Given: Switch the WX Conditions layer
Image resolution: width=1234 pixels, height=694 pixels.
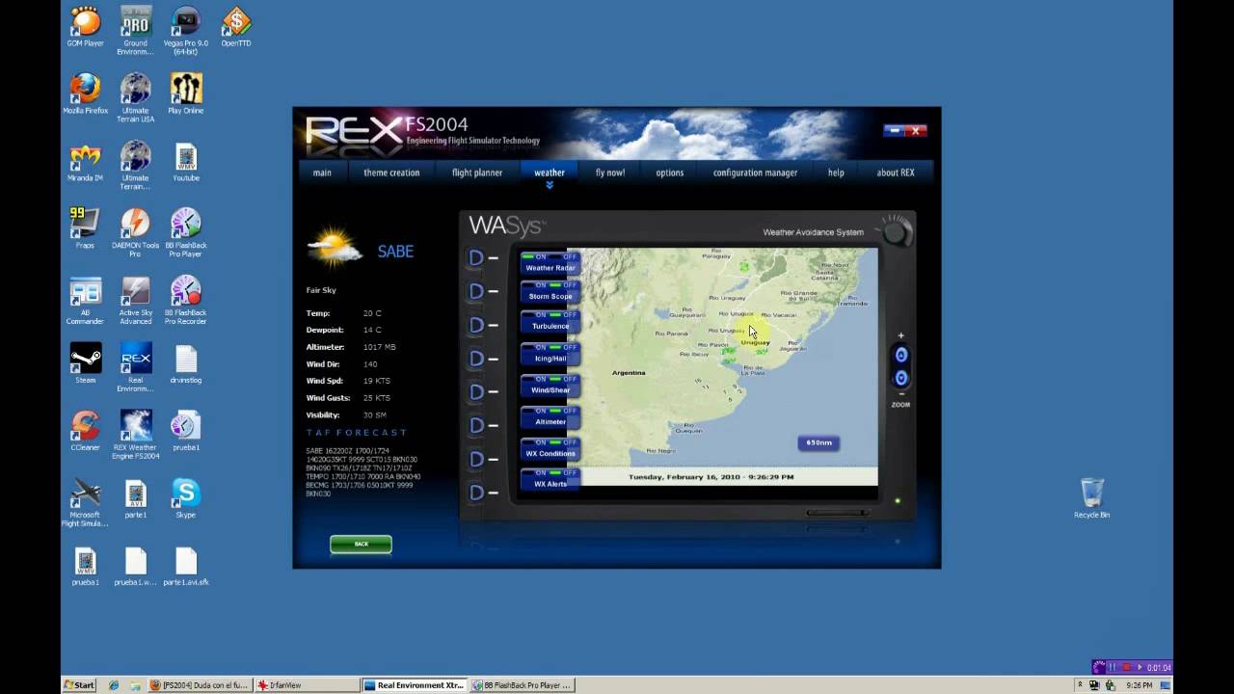Looking at the screenshot, I should coord(550,448).
